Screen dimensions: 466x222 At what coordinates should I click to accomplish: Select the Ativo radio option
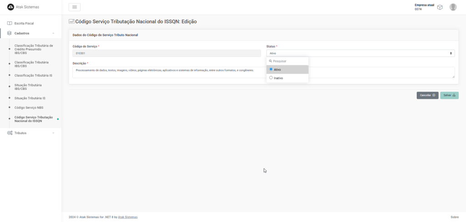click(271, 69)
